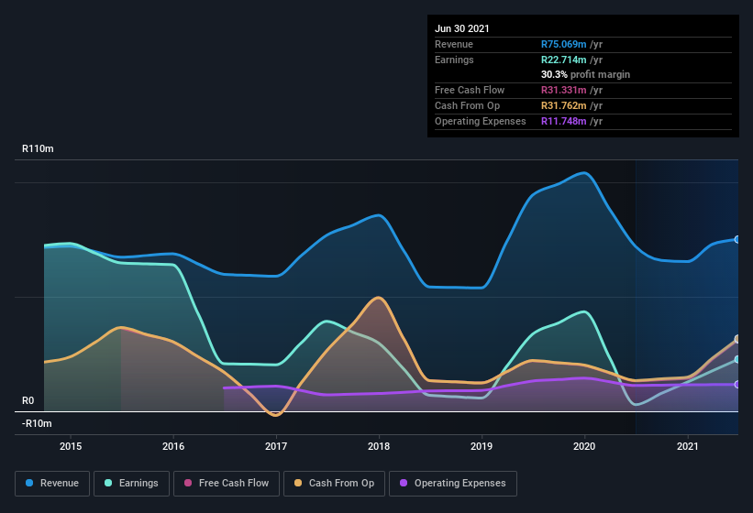This screenshot has width=753, height=513.
Task: Click the teal Earnings legend dot
Action: pos(108,483)
